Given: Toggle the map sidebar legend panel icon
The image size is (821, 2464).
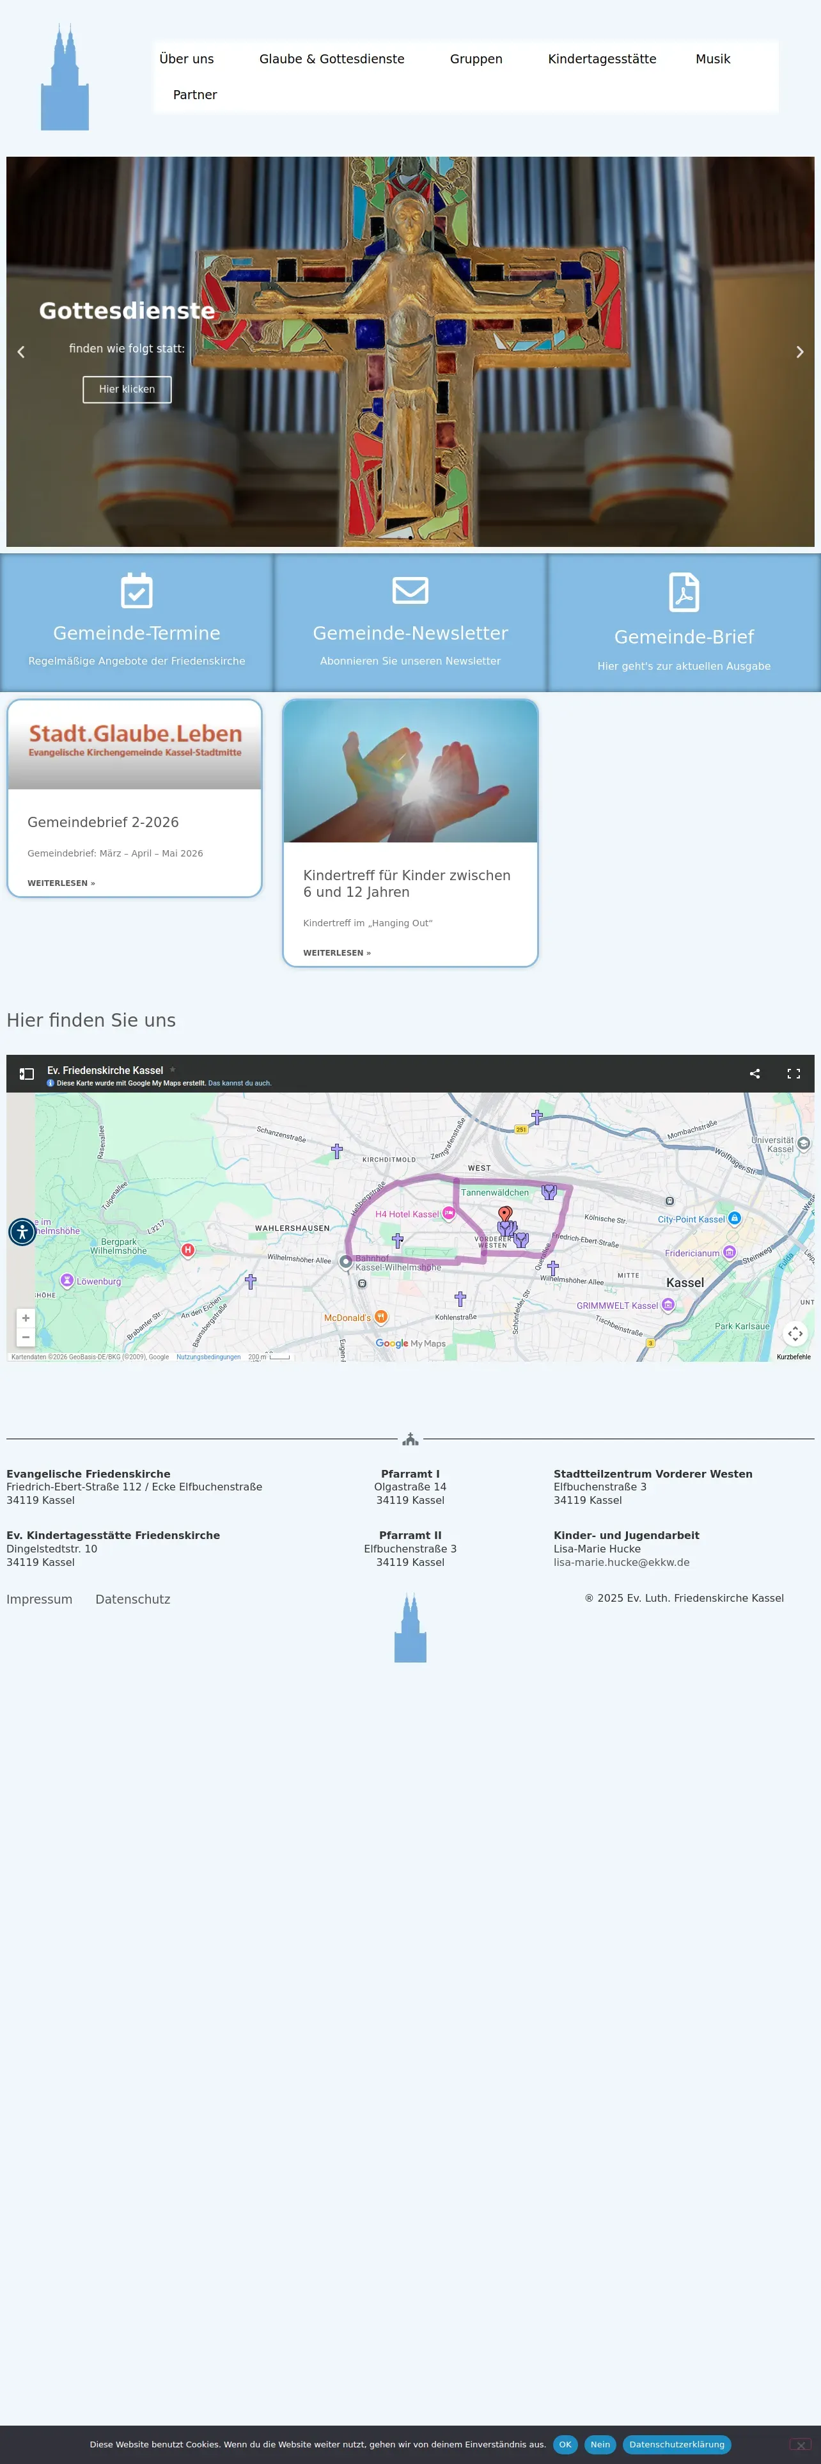Looking at the screenshot, I should pos(27,1074).
